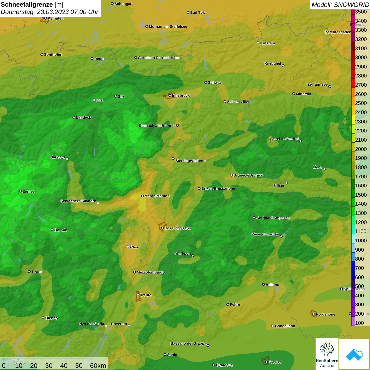Image resolution: width=370 pixels, height=370 pixels.
Task: Select the Bozen/Bolzano city marker
Action: point(162,228)
